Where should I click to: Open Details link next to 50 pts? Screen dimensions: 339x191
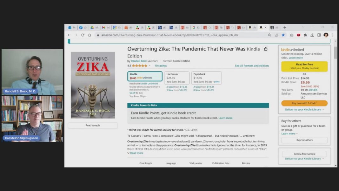313,90
